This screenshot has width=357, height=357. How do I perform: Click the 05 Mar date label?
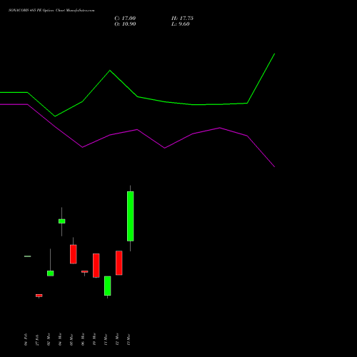71,339
